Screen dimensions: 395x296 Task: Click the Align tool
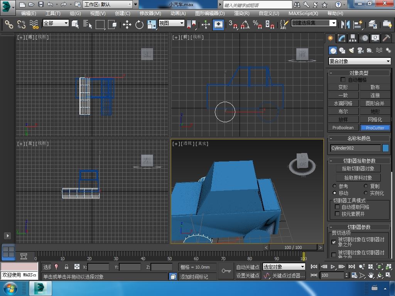click(x=358, y=24)
